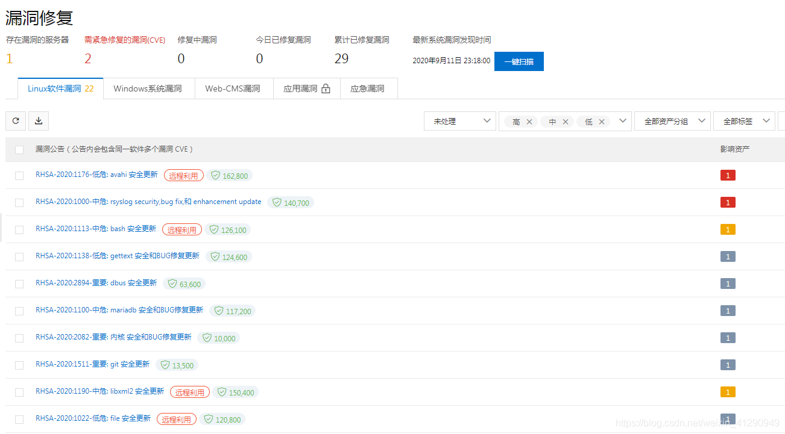Image resolution: width=785 pixels, height=434 pixels.
Task: Switch to Windows系统漏洞 tab
Action: (148, 88)
